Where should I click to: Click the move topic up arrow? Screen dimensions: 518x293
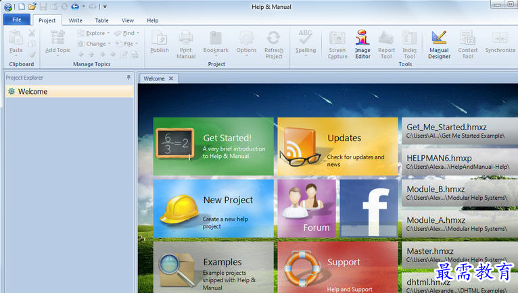[91, 55]
